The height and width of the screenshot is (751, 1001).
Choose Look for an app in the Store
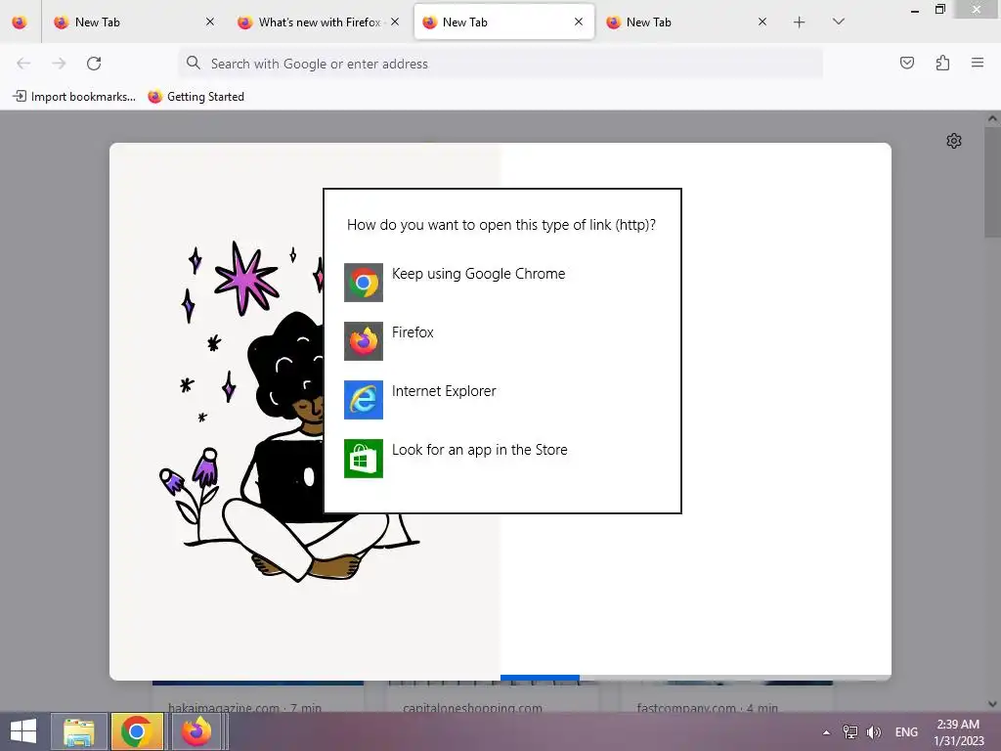502,459
